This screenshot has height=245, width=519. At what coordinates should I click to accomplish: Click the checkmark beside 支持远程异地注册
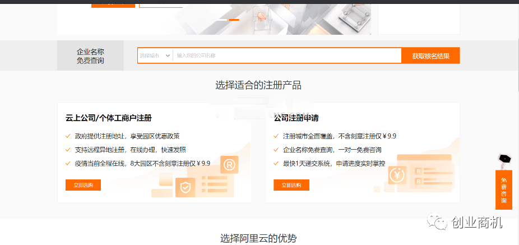pyautogui.click(x=68, y=150)
